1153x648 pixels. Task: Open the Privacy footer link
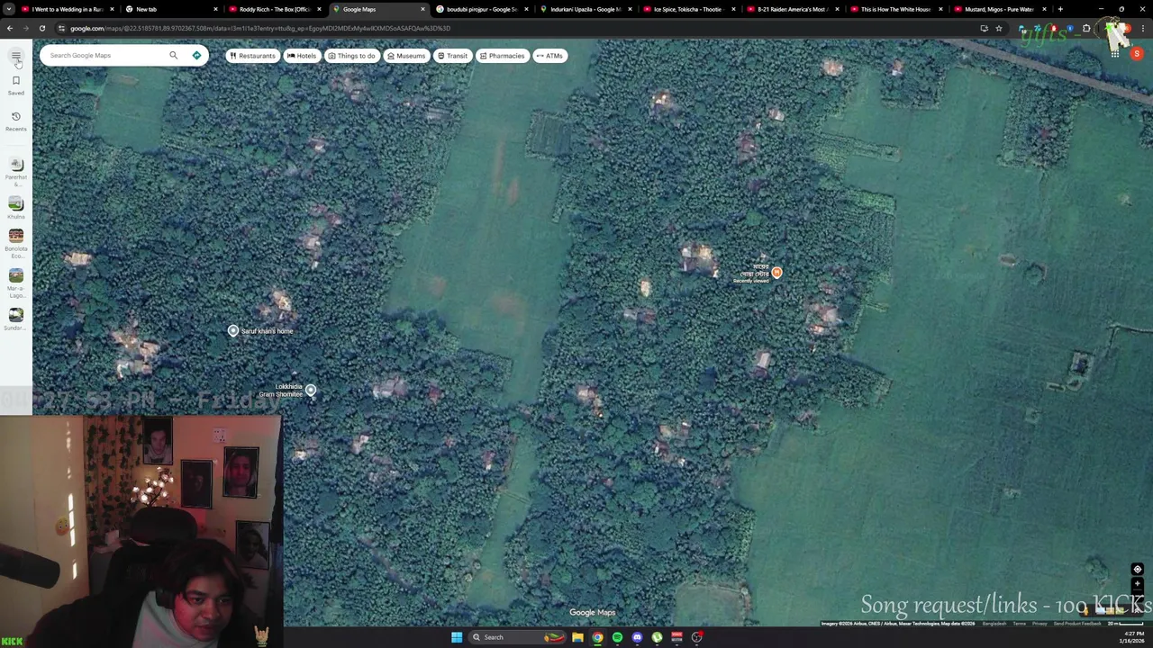coord(1040,624)
